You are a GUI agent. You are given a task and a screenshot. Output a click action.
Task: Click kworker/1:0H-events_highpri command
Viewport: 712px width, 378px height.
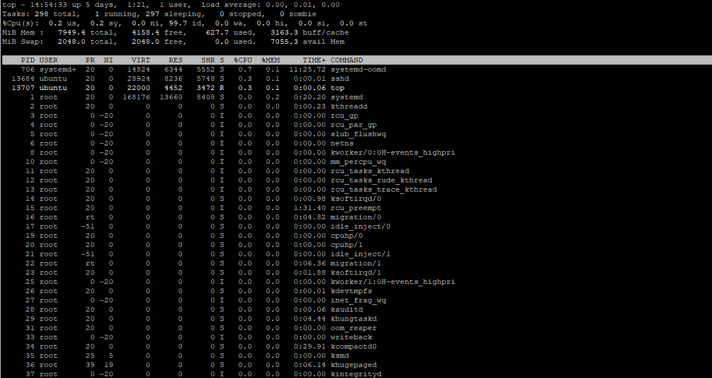pos(393,282)
